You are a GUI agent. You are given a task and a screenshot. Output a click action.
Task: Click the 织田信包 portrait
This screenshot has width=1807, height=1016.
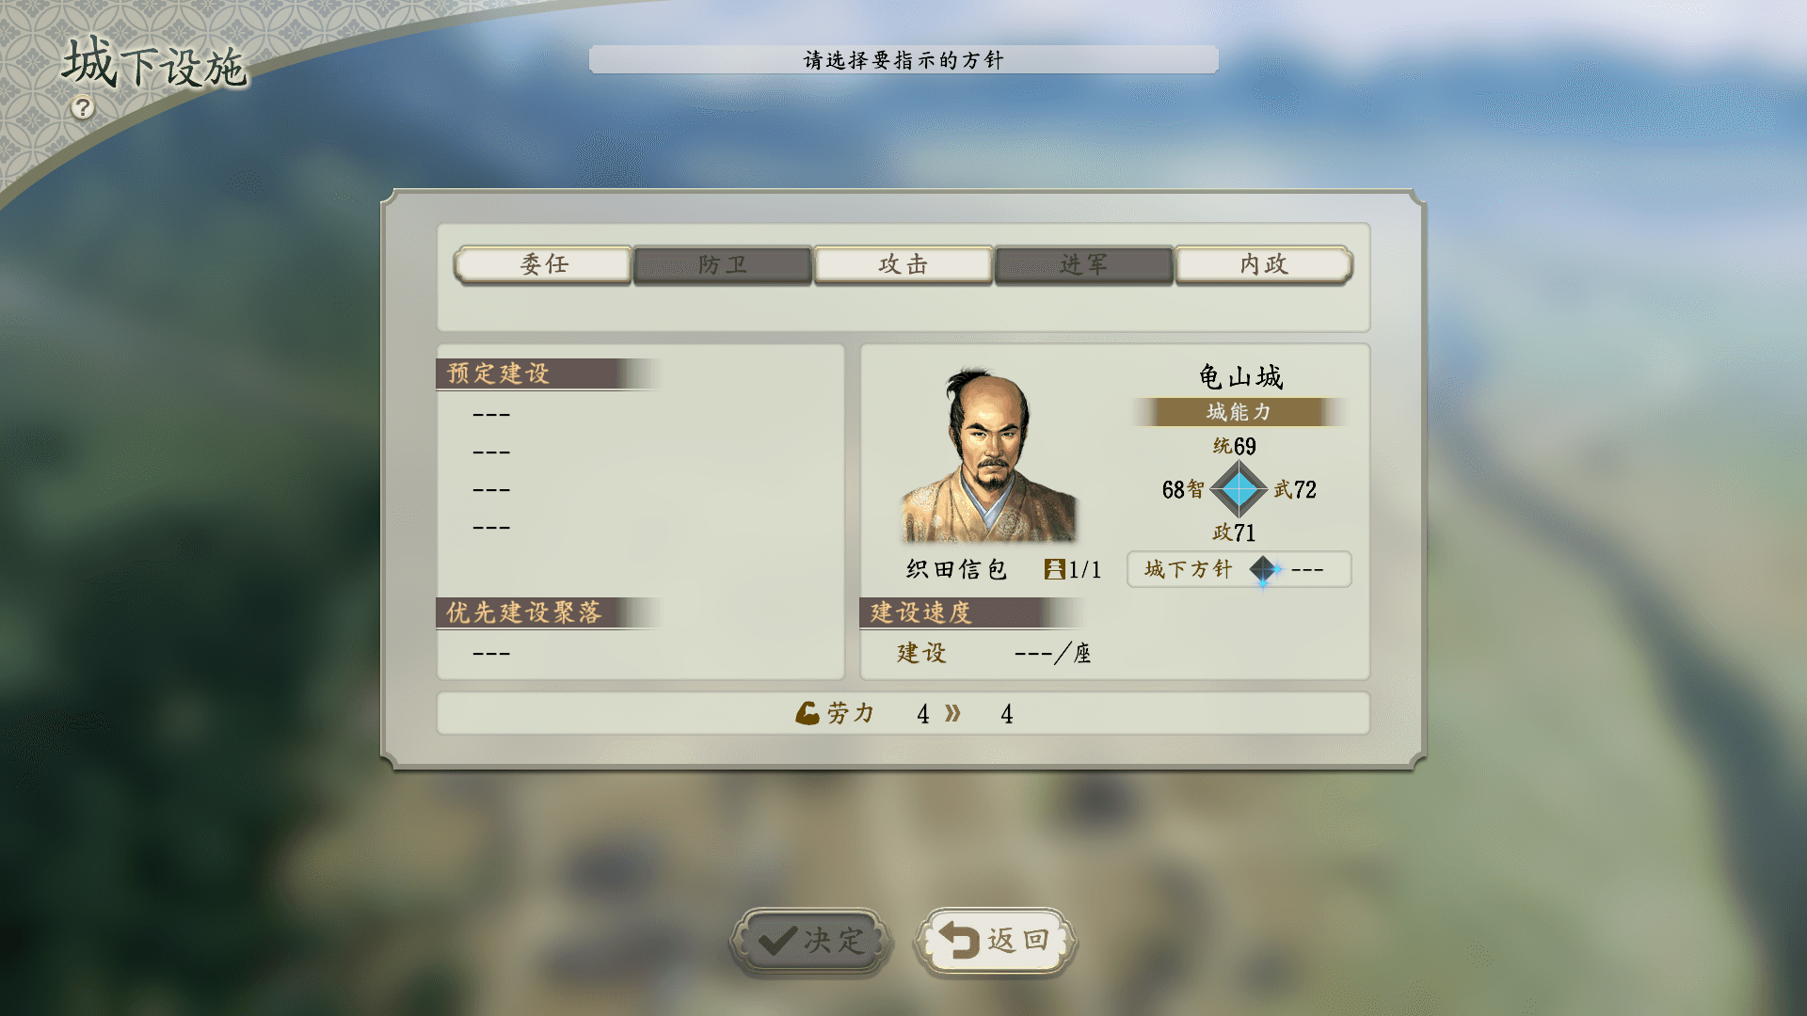coord(988,455)
